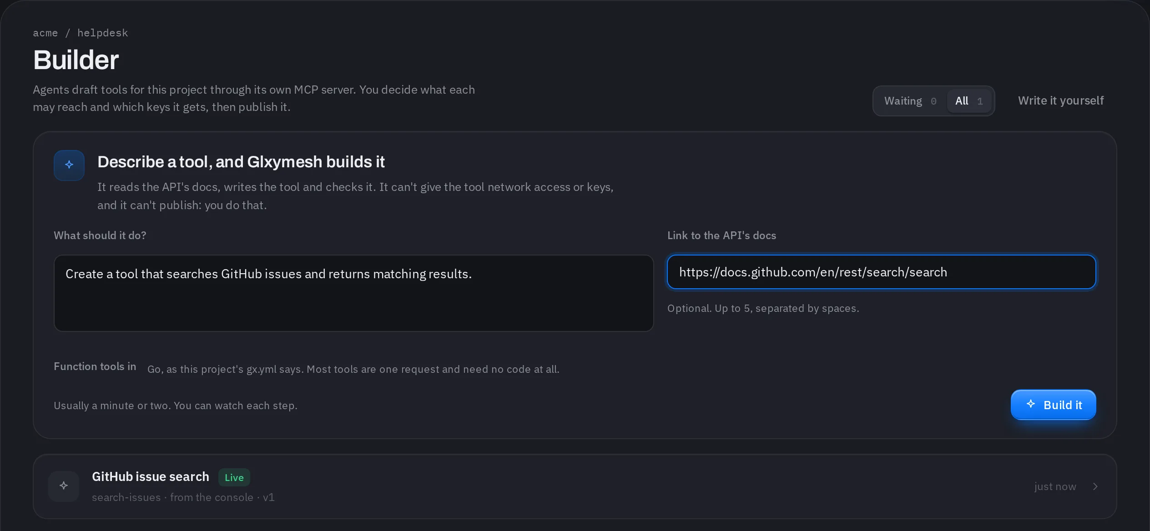Open the GitHub issue search tool title
The image size is (1150, 531).
(151, 476)
